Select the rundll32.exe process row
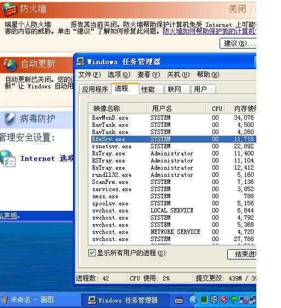 point(173,175)
